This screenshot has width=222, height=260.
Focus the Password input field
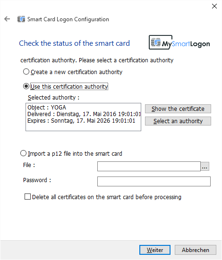[154, 181]
